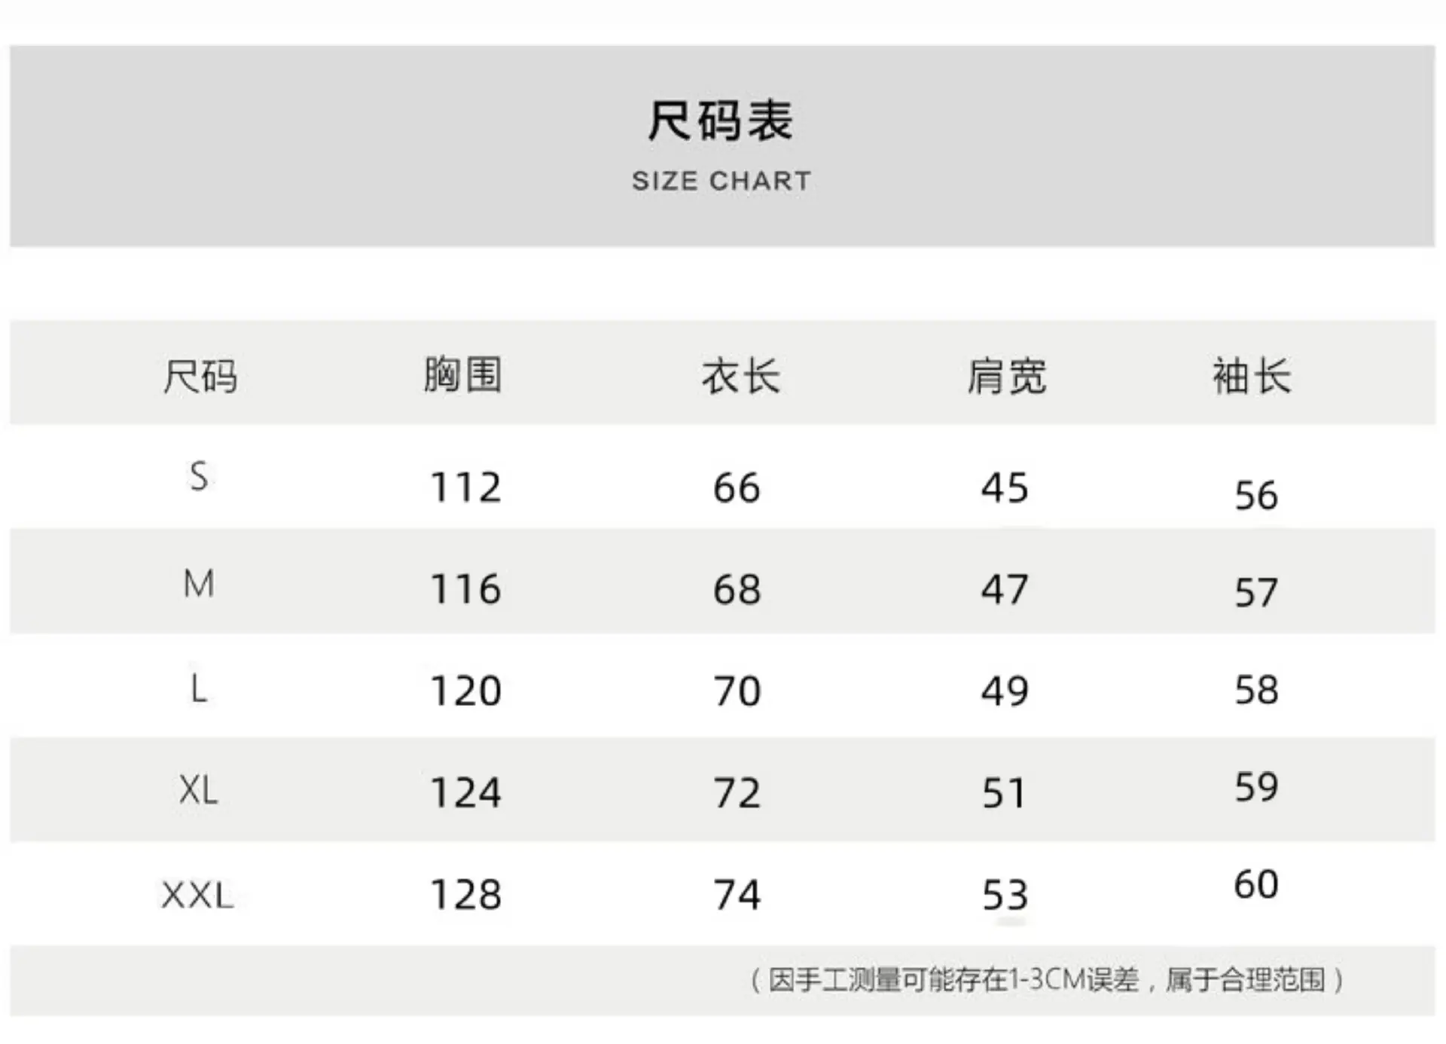Click the shoulder width value 47
1446x1044 pixels.
[x=1005, y=589]
